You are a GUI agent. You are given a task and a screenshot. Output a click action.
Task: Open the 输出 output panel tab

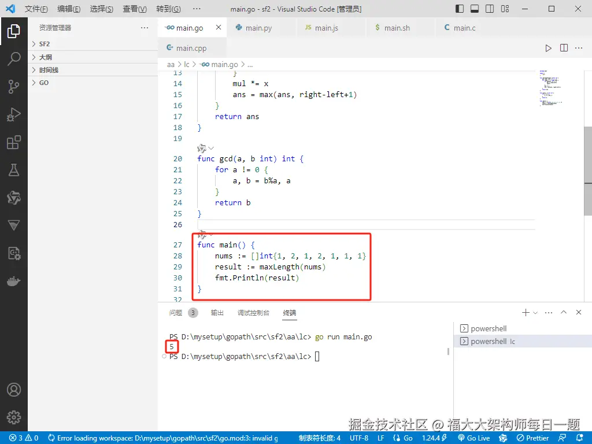(x=217, y=313)
